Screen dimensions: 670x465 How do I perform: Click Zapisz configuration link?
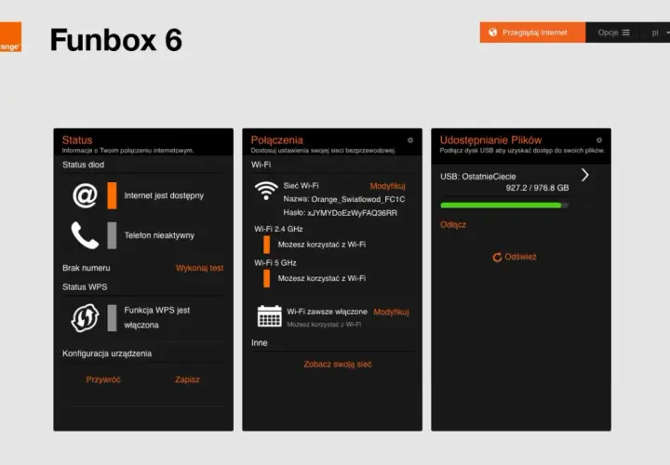point(187,379)
